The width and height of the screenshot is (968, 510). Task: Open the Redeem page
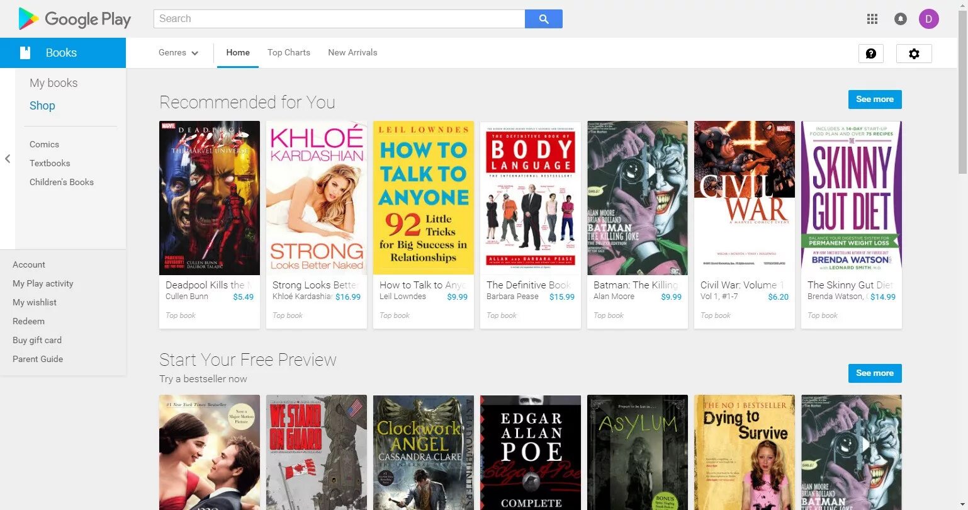[28, 321]
